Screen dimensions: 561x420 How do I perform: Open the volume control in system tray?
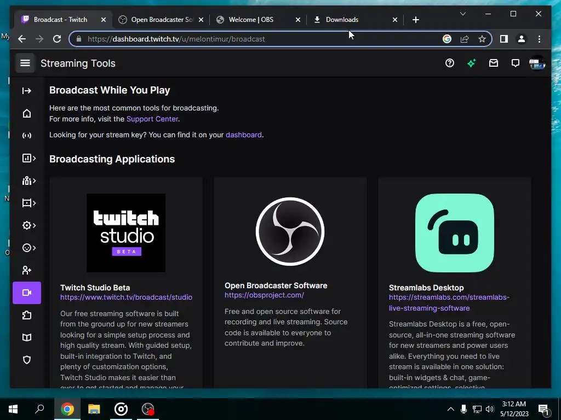tap(490, 409)
